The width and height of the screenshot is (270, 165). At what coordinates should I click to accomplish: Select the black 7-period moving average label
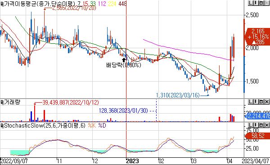coord(79,4)
